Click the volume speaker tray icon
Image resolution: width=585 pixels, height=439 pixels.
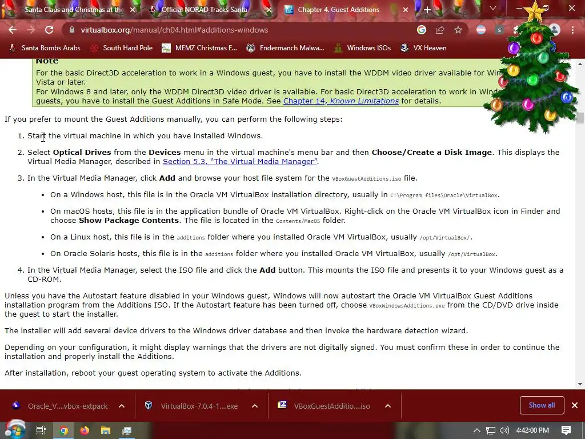click(x=504, y=430)
